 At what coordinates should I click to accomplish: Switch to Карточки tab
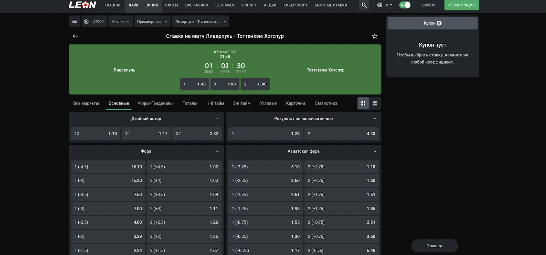pyautogui.click(x=295, y=103)
